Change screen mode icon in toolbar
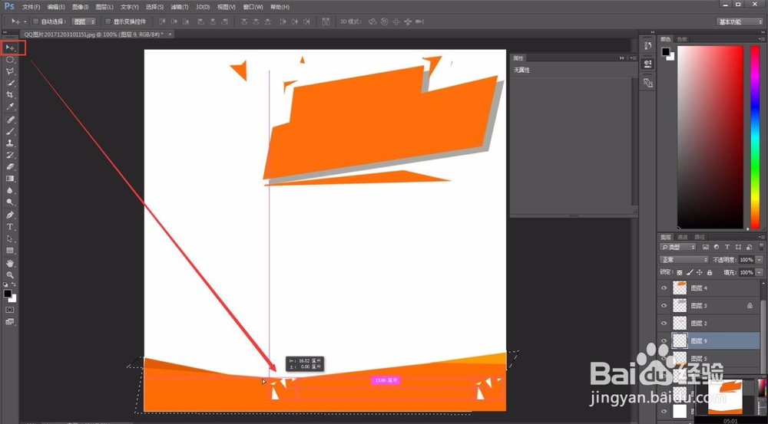The image size is (768, 424). click(x=10, y=322)
